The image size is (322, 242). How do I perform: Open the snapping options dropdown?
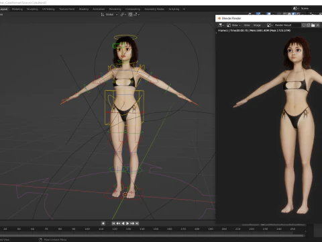137,15
